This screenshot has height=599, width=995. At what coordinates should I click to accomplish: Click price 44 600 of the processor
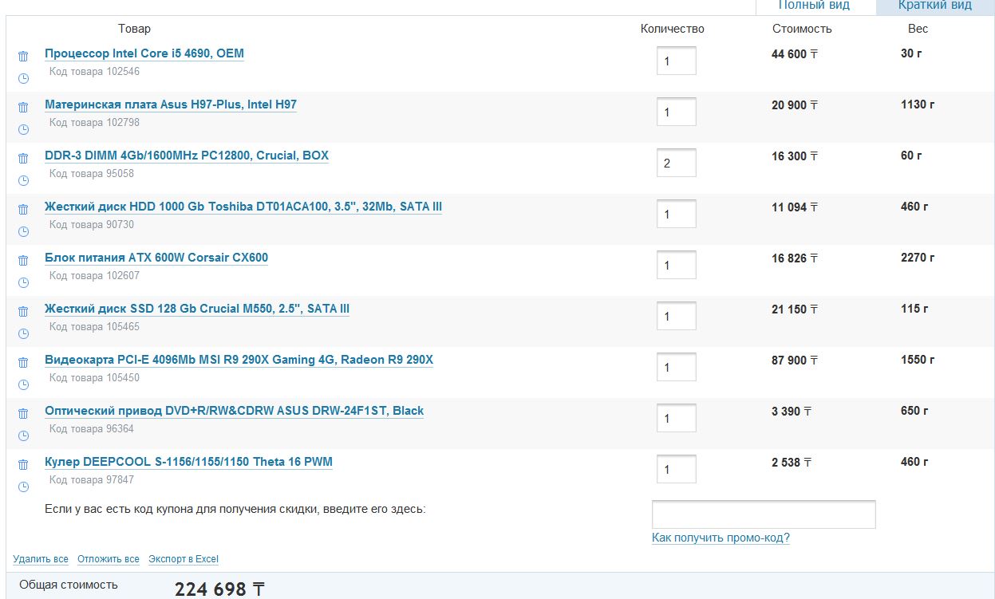[x=795, y=54]
